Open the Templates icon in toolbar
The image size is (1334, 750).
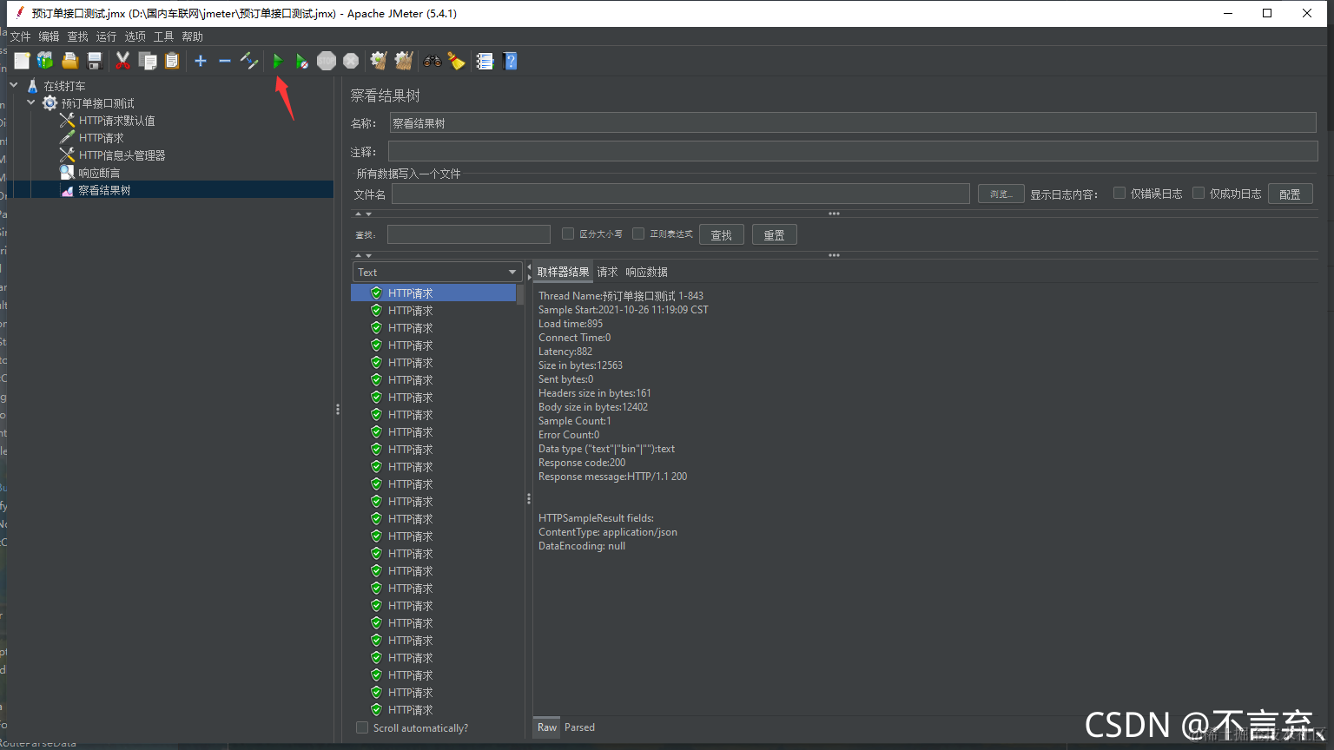45,61
